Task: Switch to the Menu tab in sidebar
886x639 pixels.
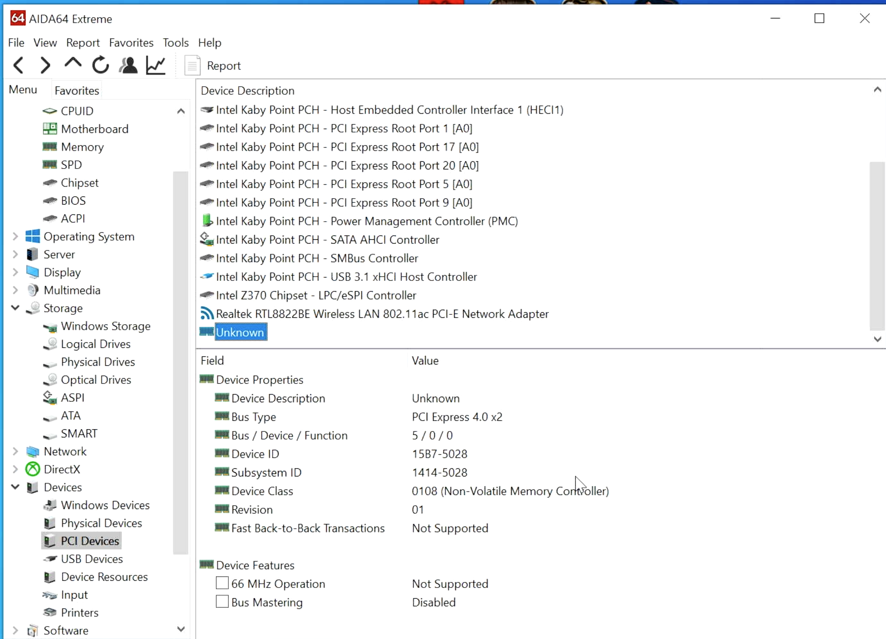Action: 23,90
